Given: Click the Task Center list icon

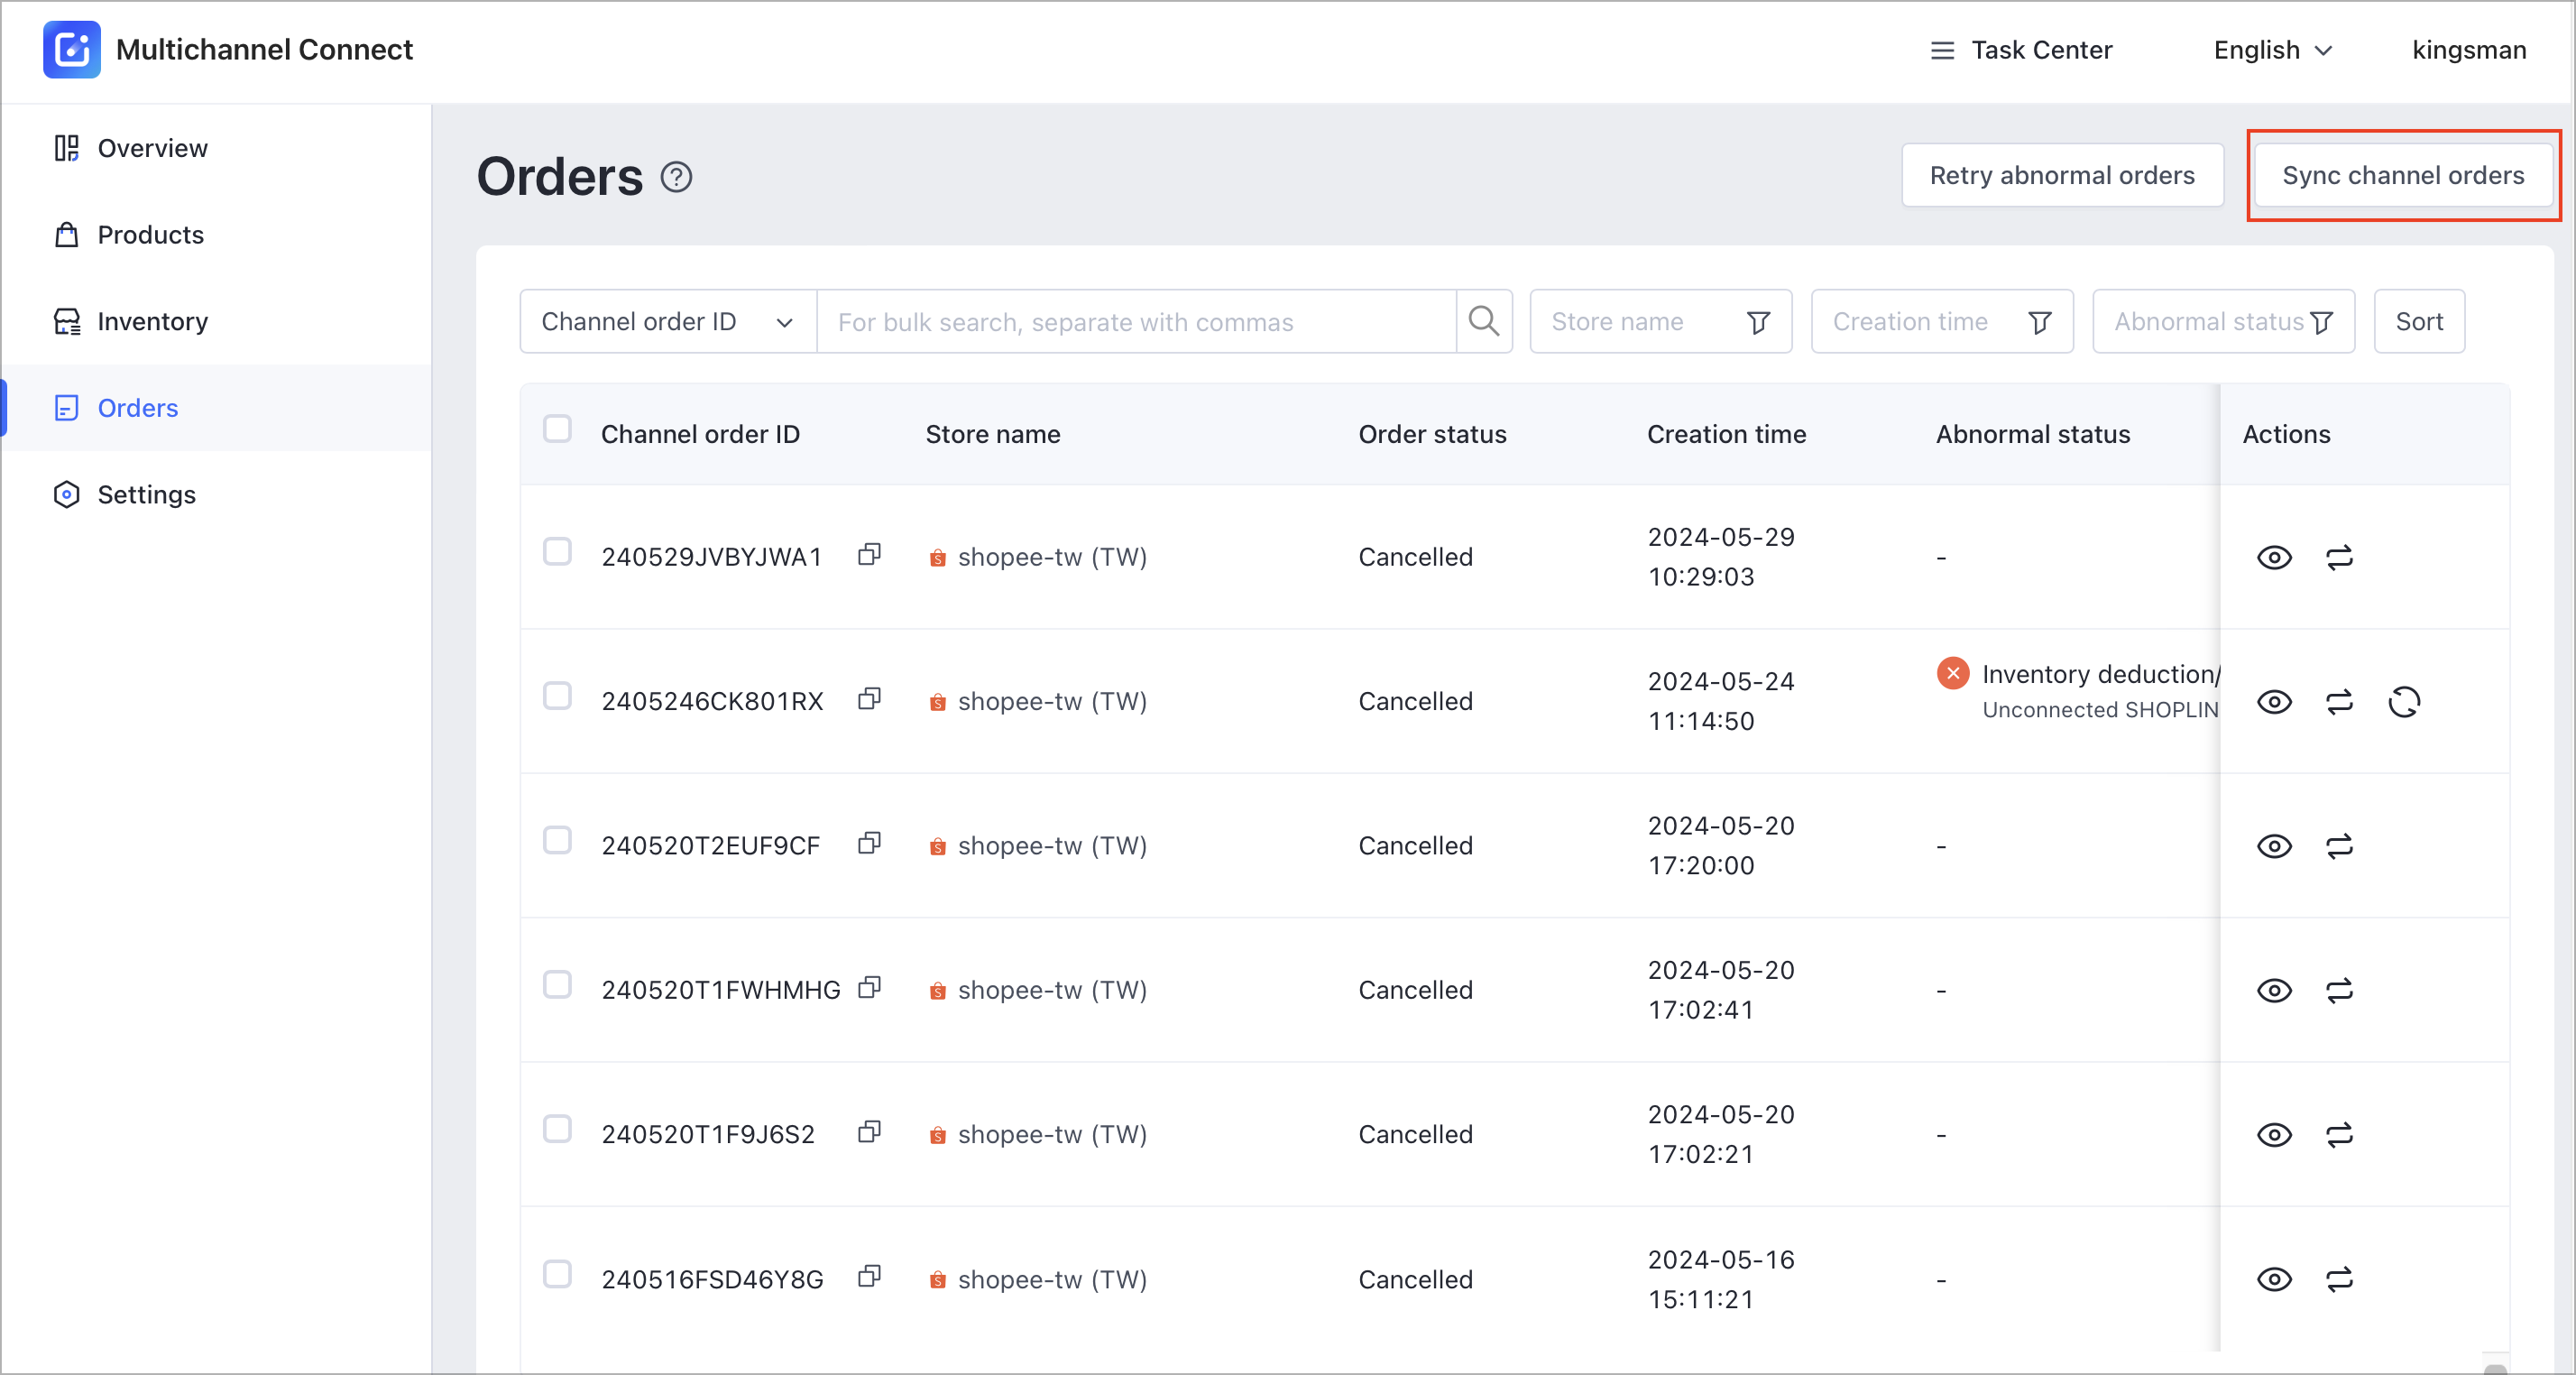Looking at the screenshot, I should pyautogui.click(x=1941, y=50).
